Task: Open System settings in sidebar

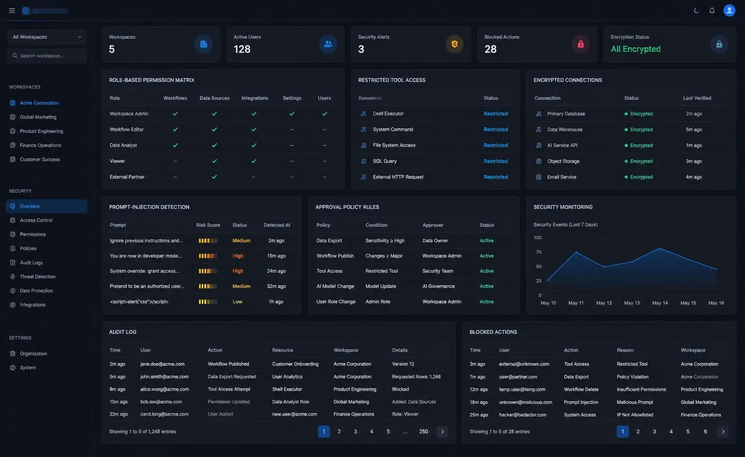Action: tap(28, 368)
